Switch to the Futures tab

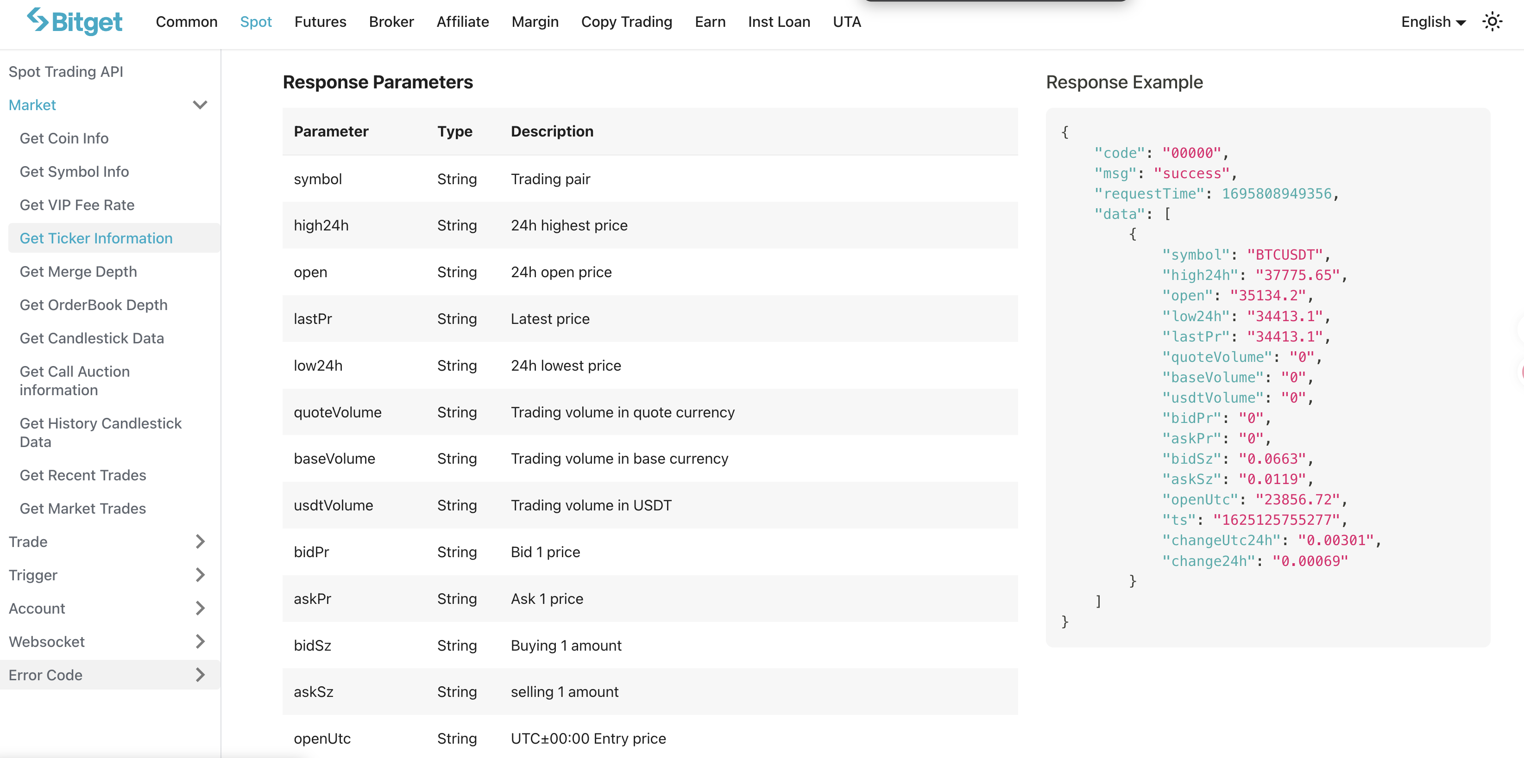(x=320, y=22)
